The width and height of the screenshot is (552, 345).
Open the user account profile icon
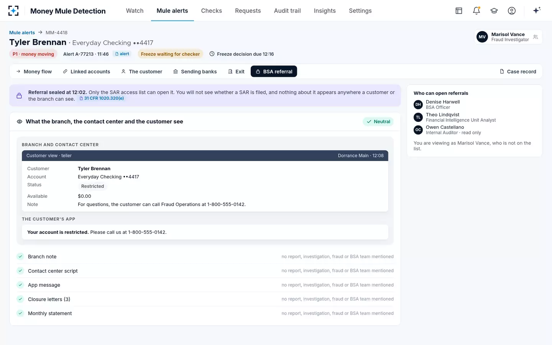[x=512, y=11]
